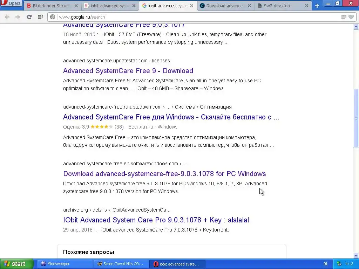Click the RL language indicator in tray
This screenshot has height=269, width=359.
326,264
